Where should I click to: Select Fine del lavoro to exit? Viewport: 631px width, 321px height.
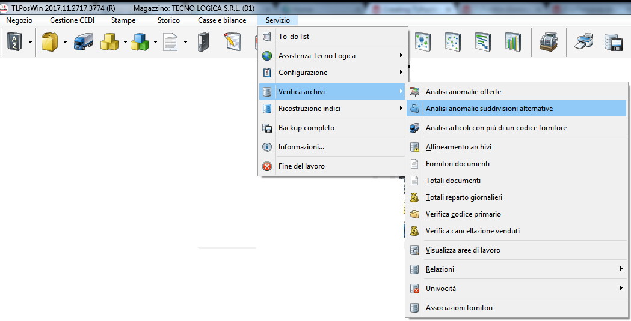tap(301, 166)
